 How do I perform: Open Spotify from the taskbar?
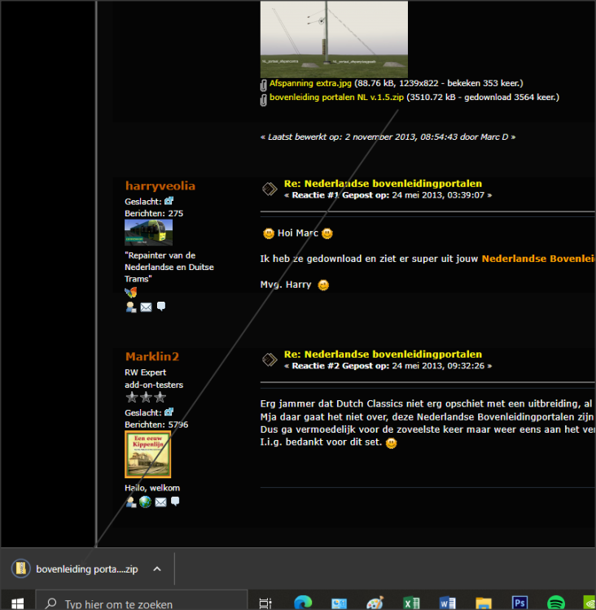[x=557, y=603]
